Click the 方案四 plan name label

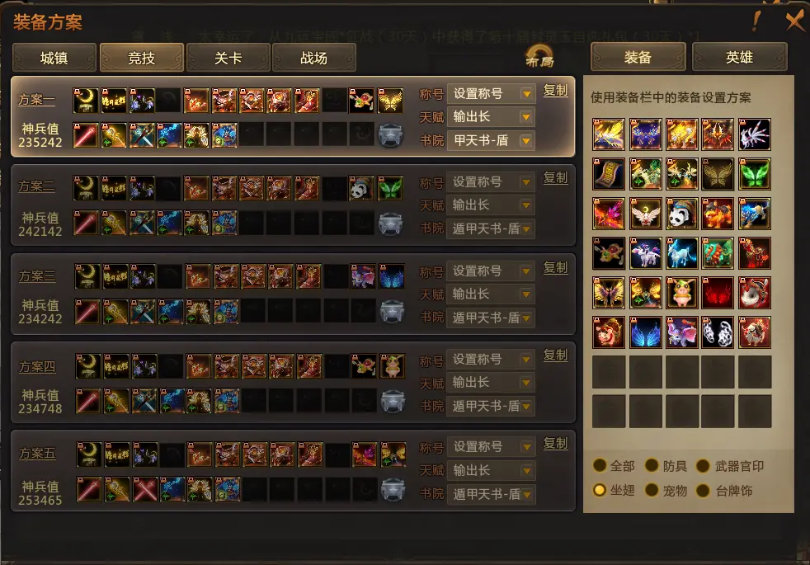37,367
